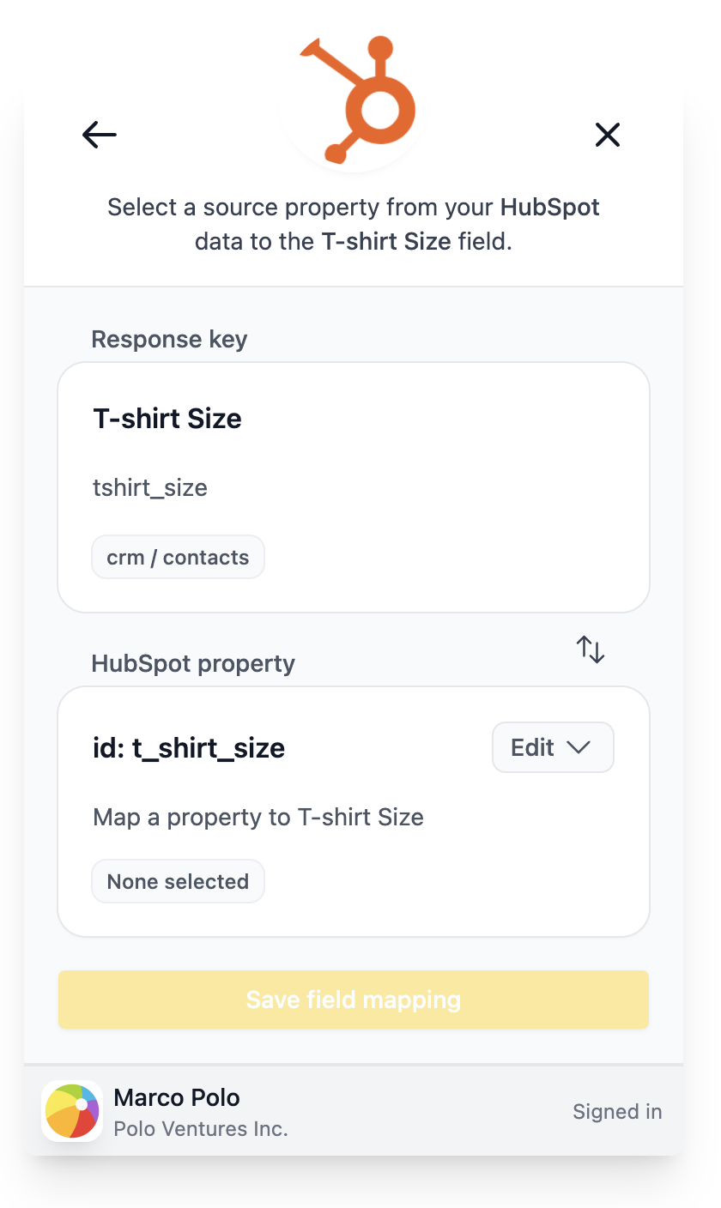Click the T-shirt Size heading
Viewport: 721px width, 1208px height.
tap(167, 419)
